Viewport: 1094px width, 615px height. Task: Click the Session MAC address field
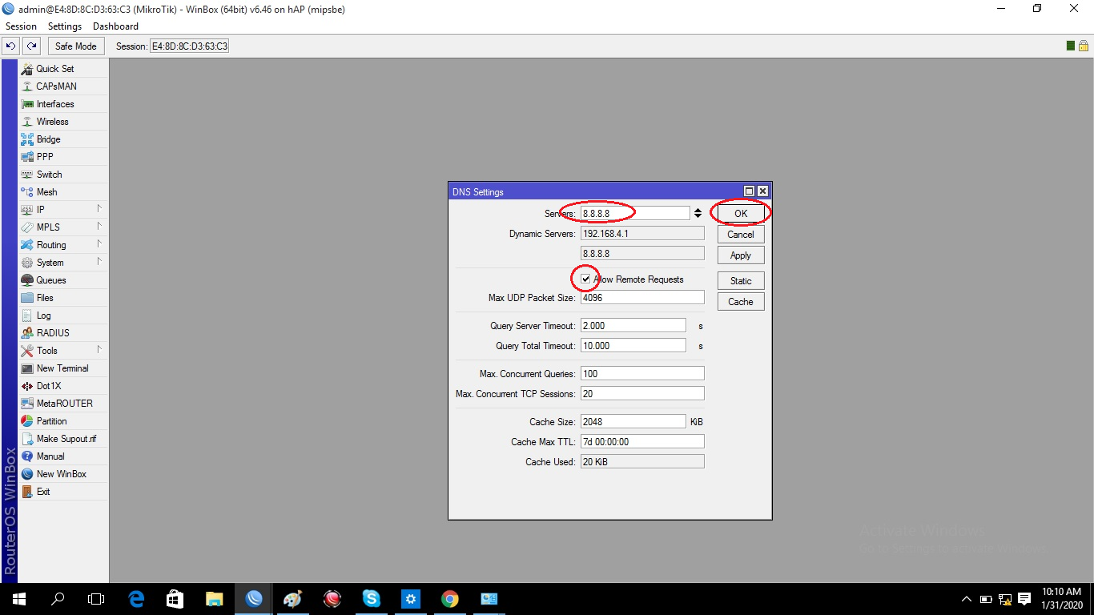189,46
